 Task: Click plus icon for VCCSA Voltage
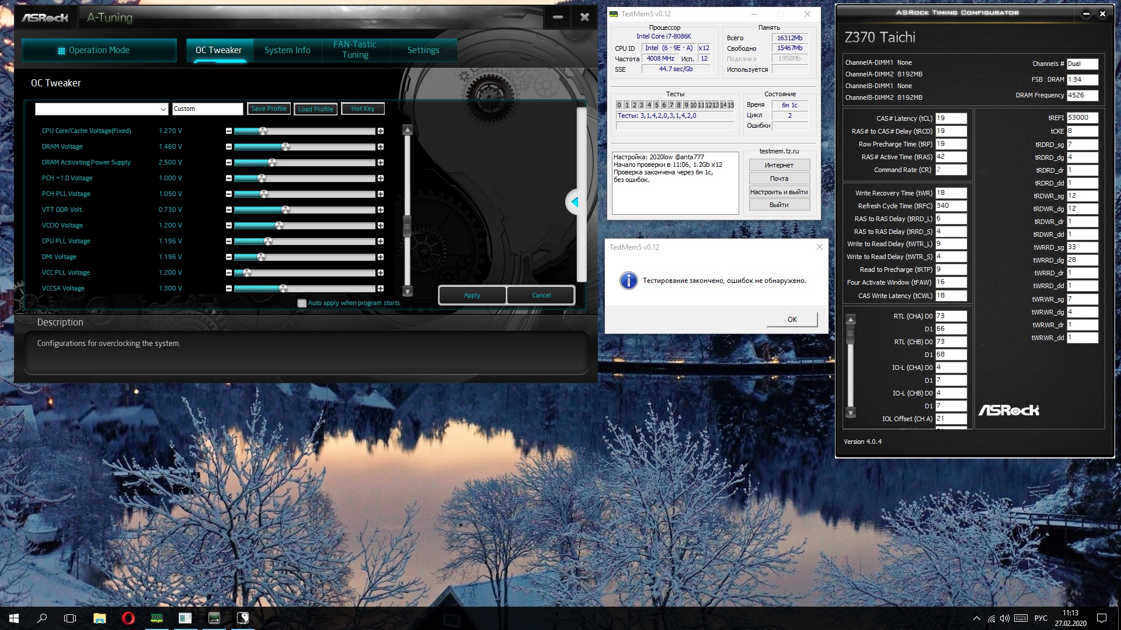(381, 289)
